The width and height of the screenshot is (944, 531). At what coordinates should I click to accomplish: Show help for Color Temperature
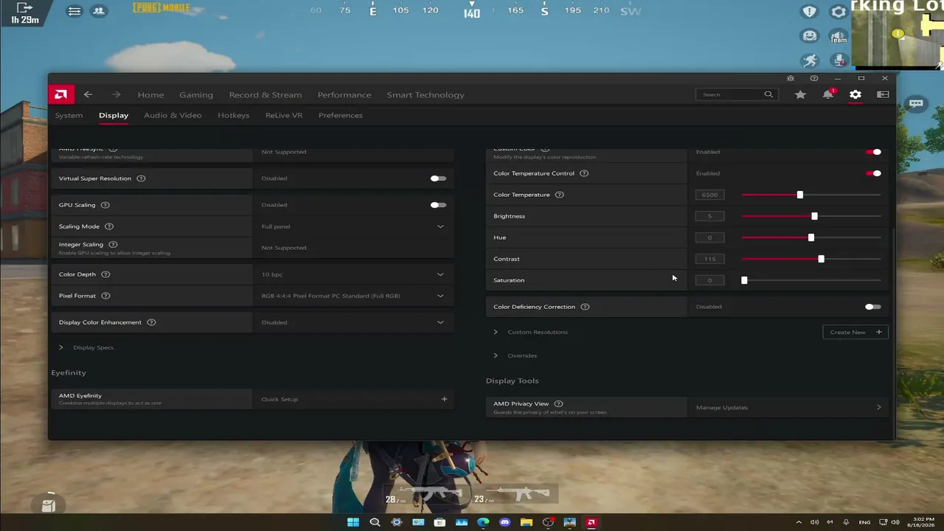coord(559,195)
